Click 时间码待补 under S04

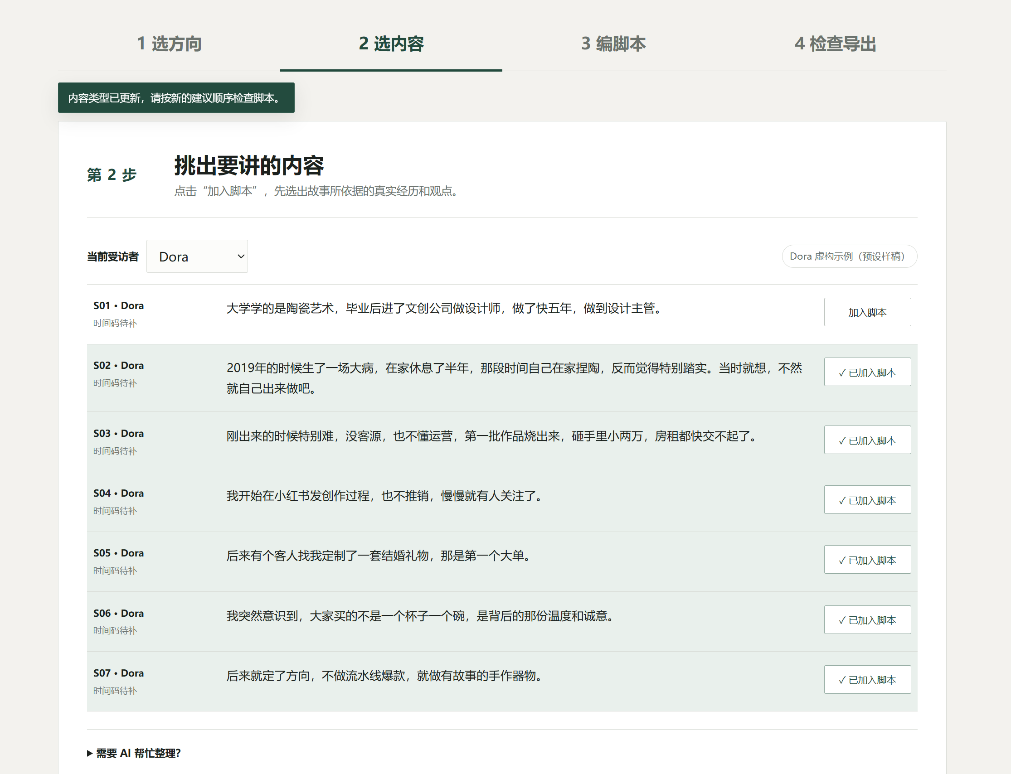click(x=115, y=511)
